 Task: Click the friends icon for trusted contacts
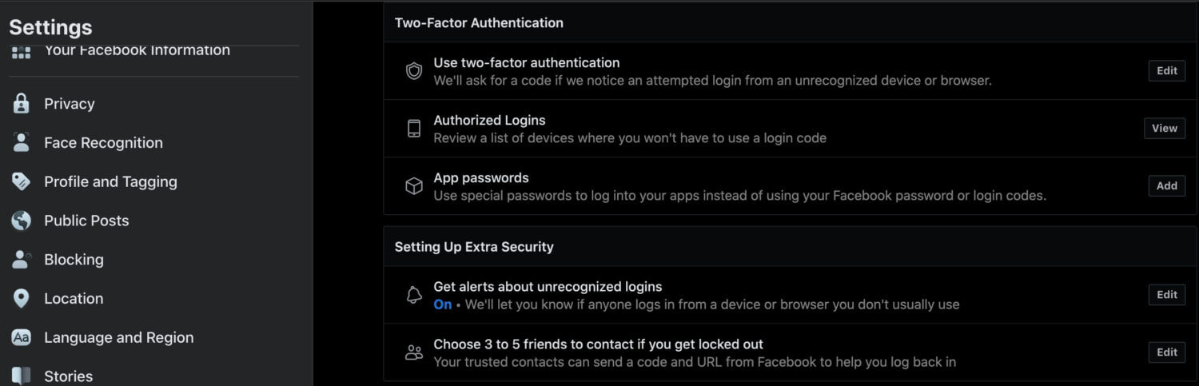(x=414, y=352)
